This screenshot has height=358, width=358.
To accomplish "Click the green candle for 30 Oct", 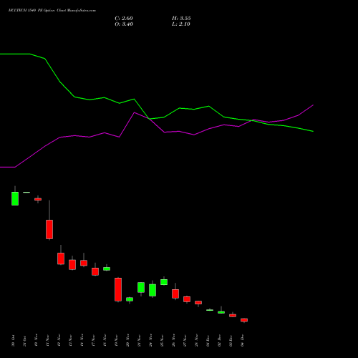I will [15, 198].
